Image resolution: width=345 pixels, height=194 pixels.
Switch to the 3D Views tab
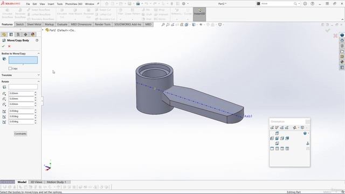pos(36,182)
